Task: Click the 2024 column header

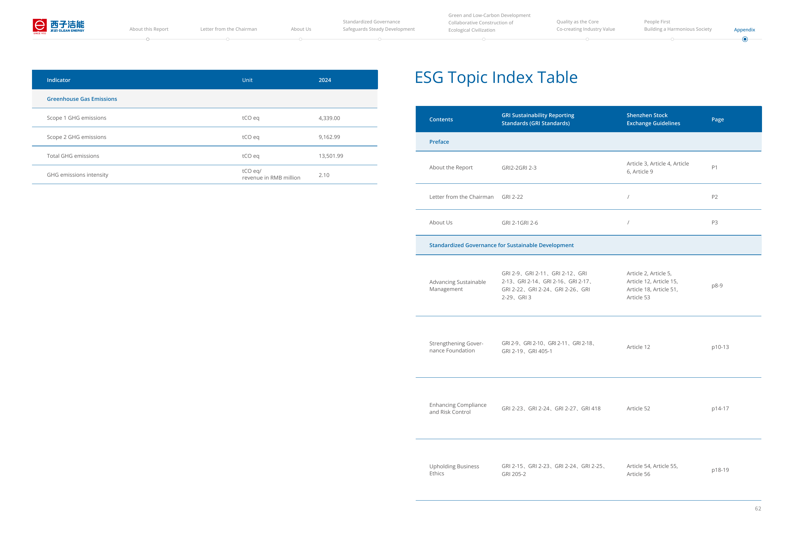Action: [x=325, y=80]
